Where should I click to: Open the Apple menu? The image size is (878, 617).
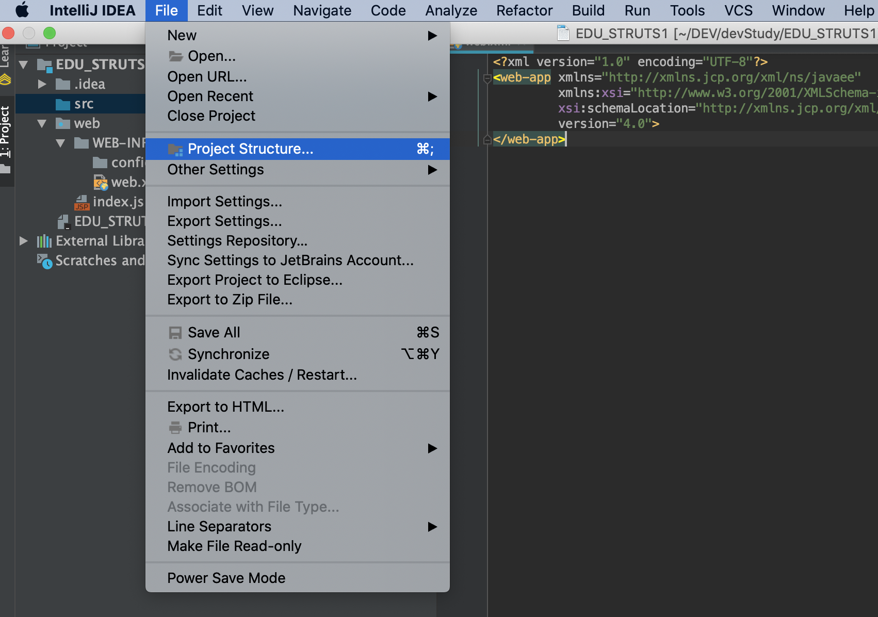pyautogui.click(x=23, y=10)
